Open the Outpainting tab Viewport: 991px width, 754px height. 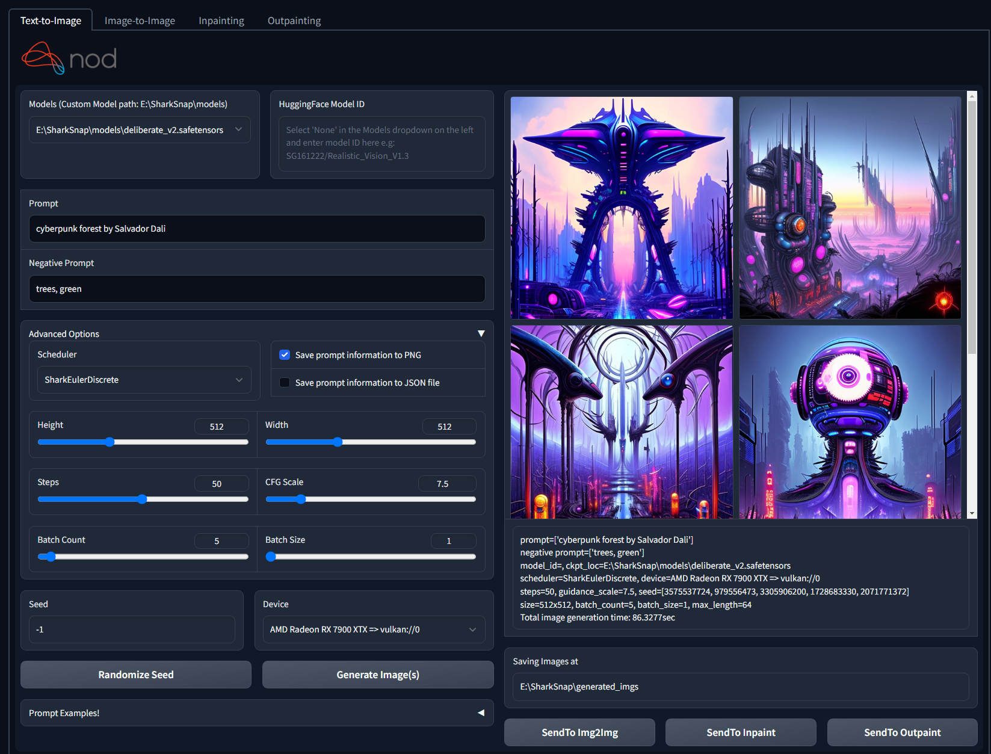coord(294,20)
